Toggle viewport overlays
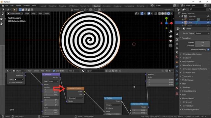Viewport: 211px width, 118px height. click(149, 13)
